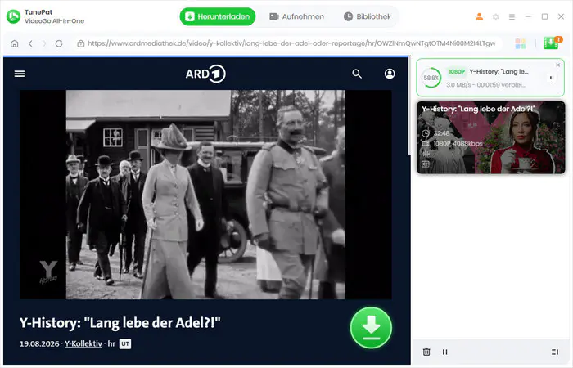The height and width of the screenshot is (368, 573).
Task: Open the colorful website selection grid icon
Action: click(521, 44)
